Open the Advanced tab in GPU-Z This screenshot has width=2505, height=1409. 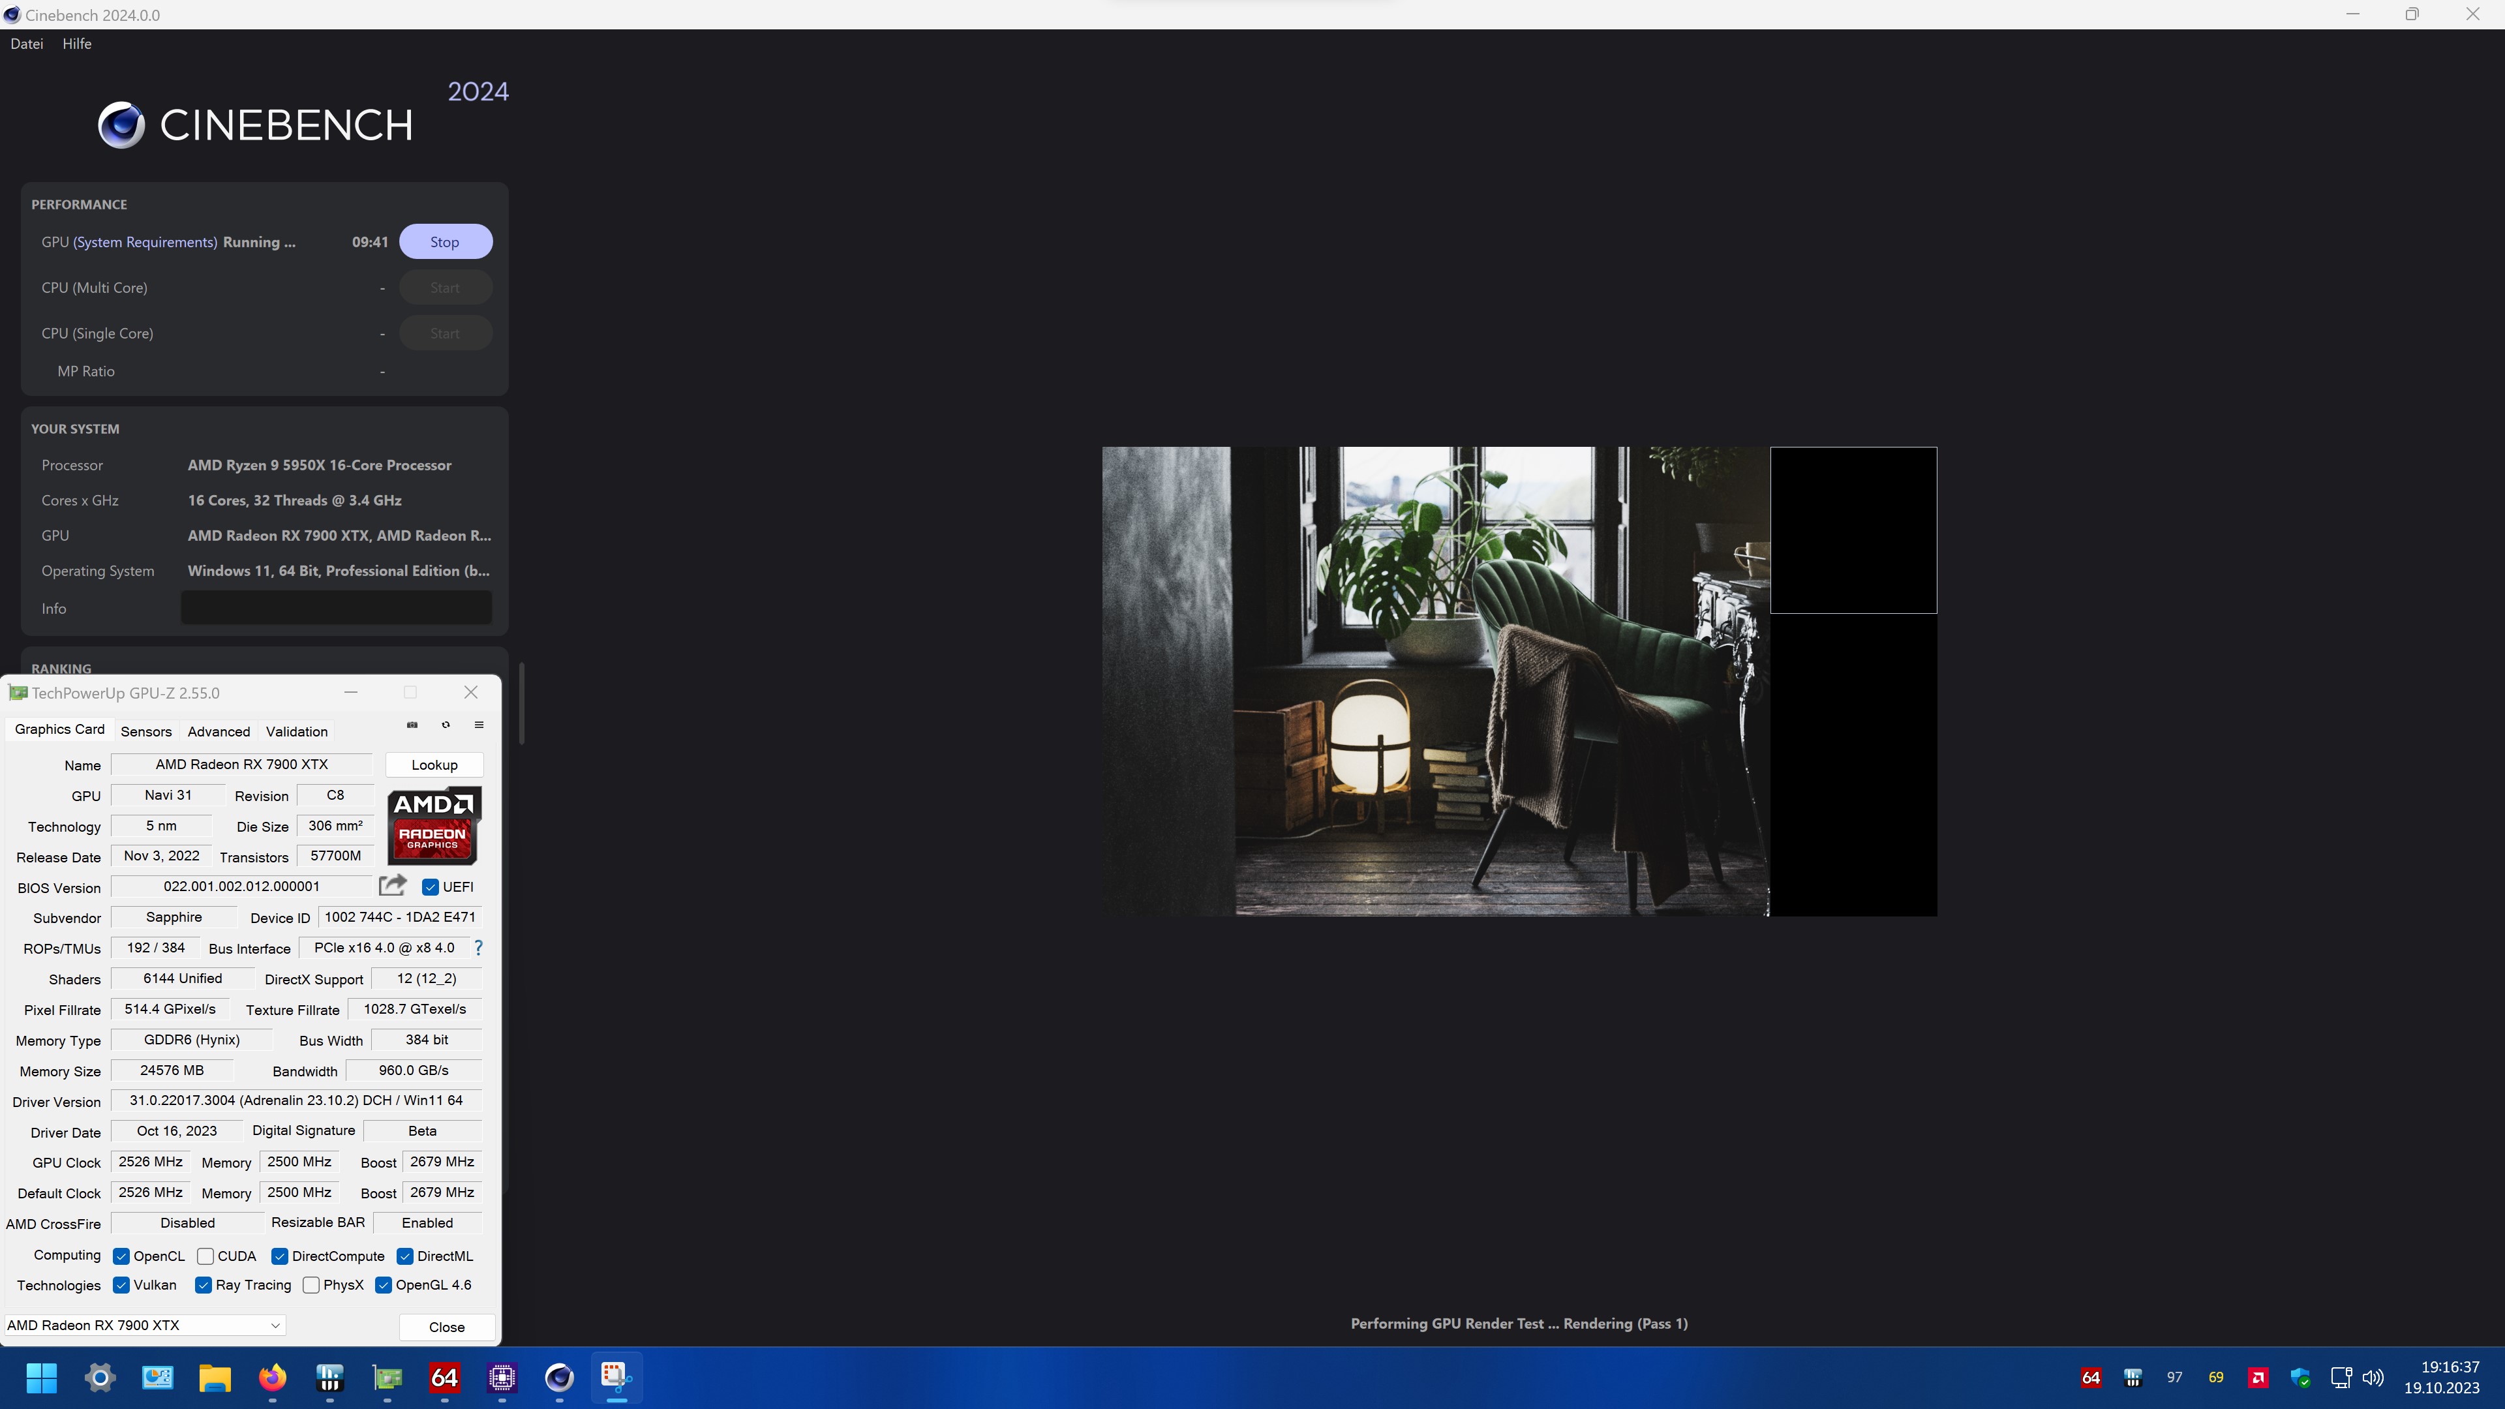[x=219, y=731]
